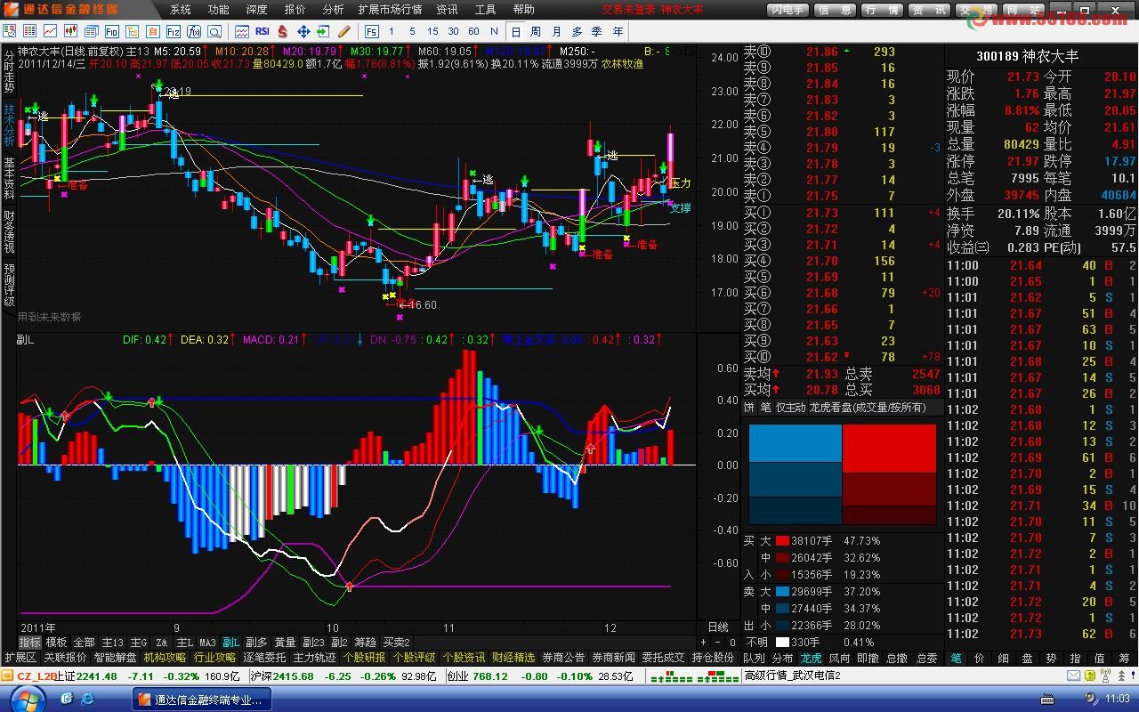Open the 分时走势 sidebar tab
1139x712 pixels.
[x=9, y=72]
